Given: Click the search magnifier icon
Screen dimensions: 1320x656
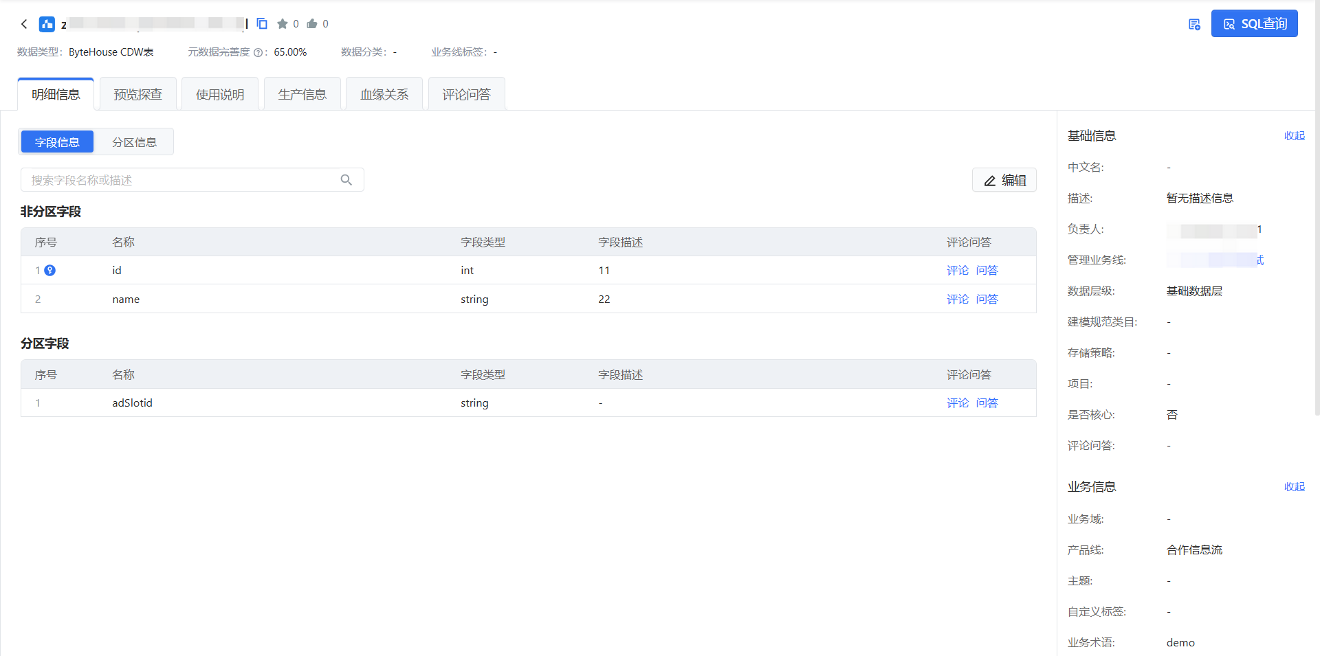Looking at the screenshot, I should tap(346, 180).
